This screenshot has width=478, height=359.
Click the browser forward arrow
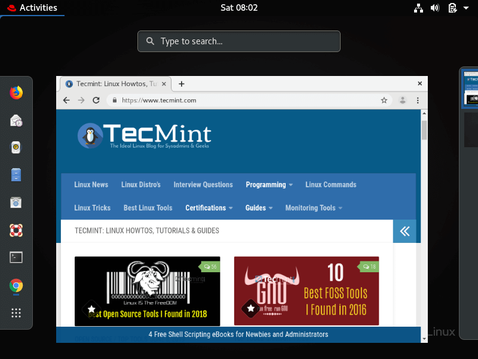click(81, 100)
